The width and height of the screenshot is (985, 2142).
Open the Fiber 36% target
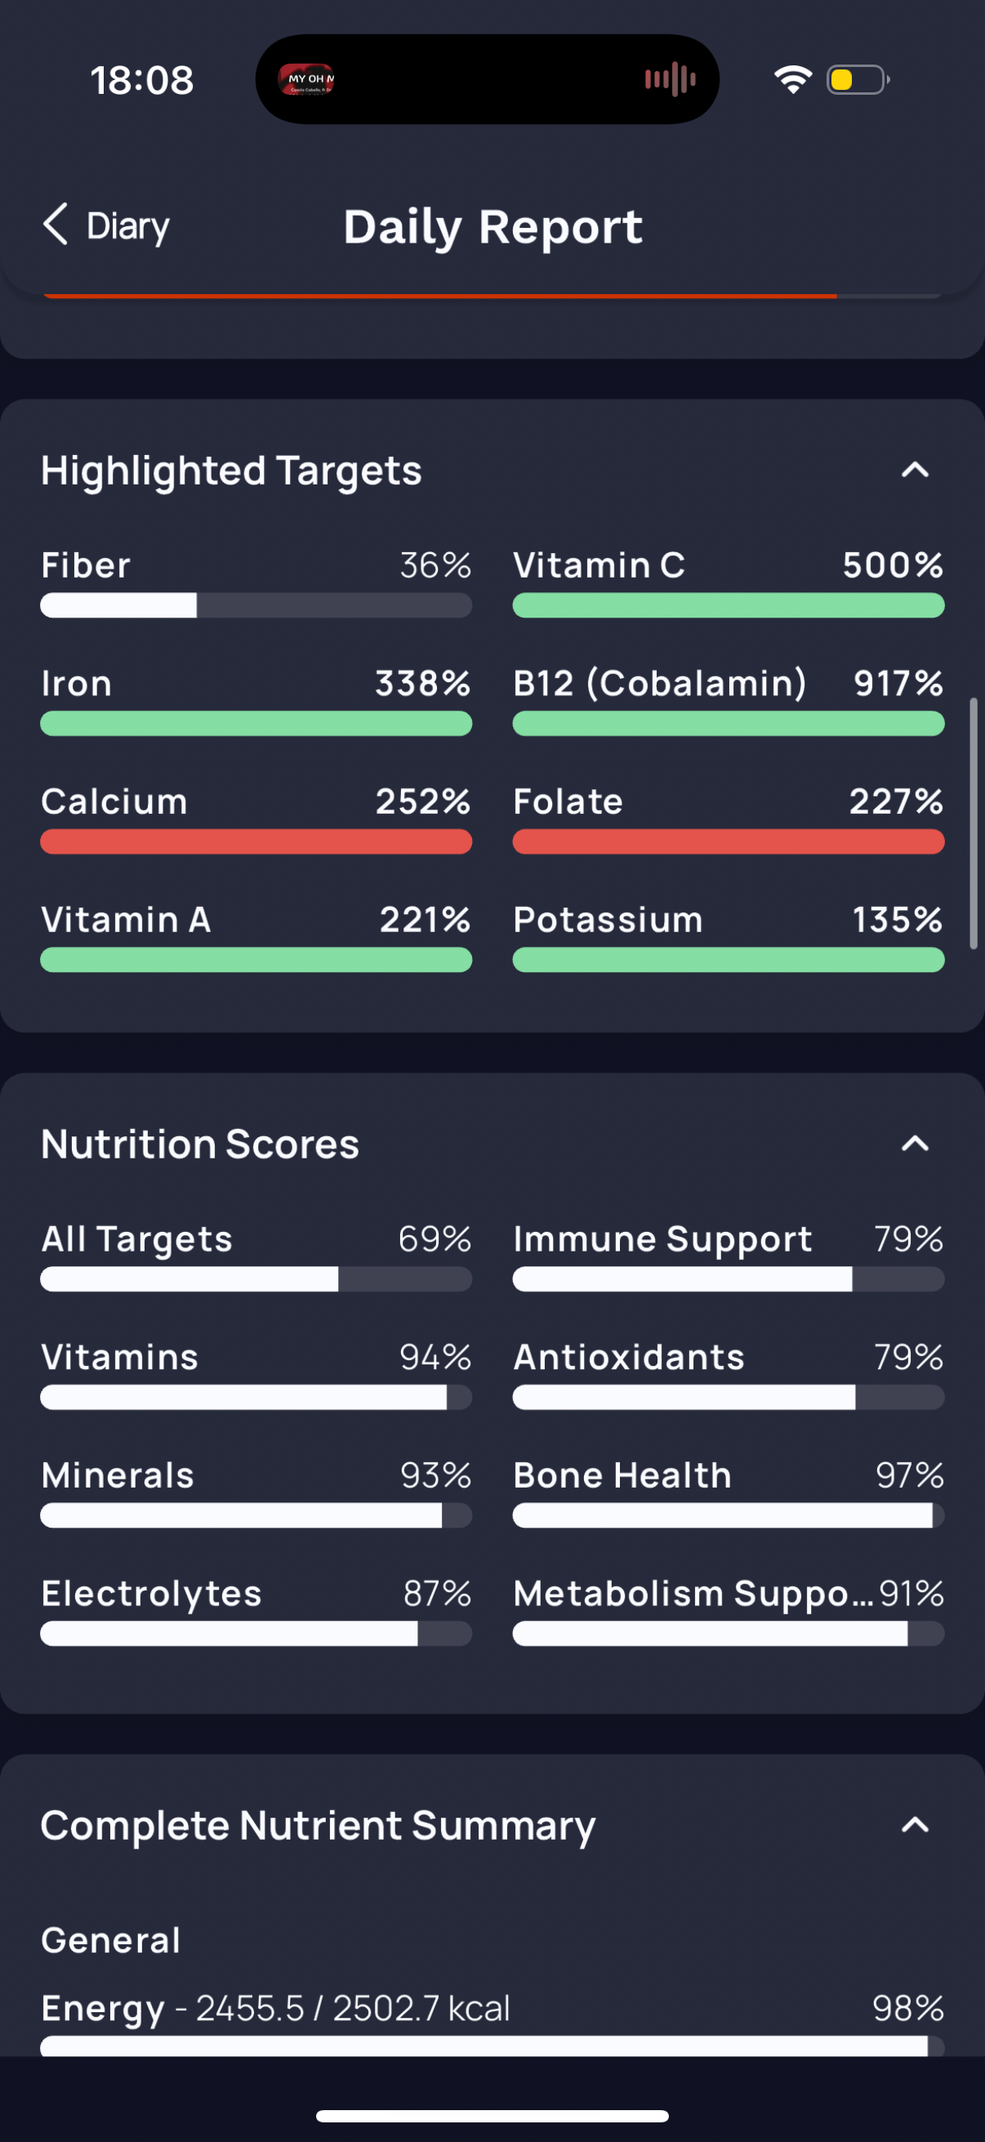point(256,582)
